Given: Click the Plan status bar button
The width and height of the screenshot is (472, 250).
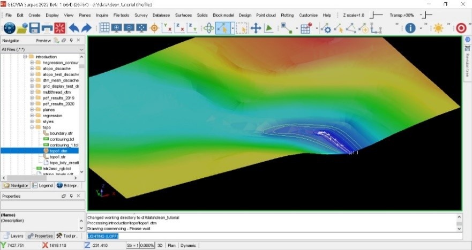Looking at the screenshot, I should 171,246.
